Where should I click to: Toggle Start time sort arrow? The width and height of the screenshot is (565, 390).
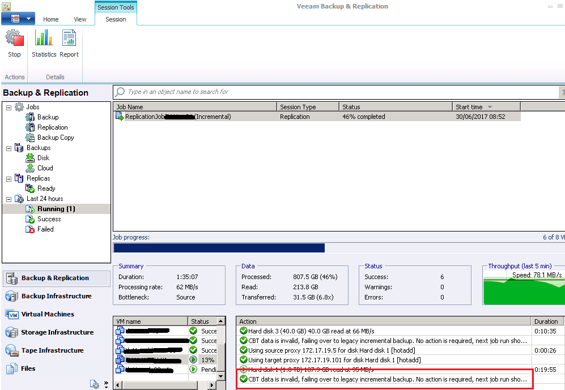coord(490,107)
